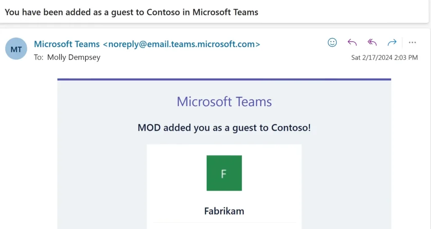This screenshot has width=431, height=229.
Task: Reply to the Microsoft Teams email
Action: coord(352,43)
